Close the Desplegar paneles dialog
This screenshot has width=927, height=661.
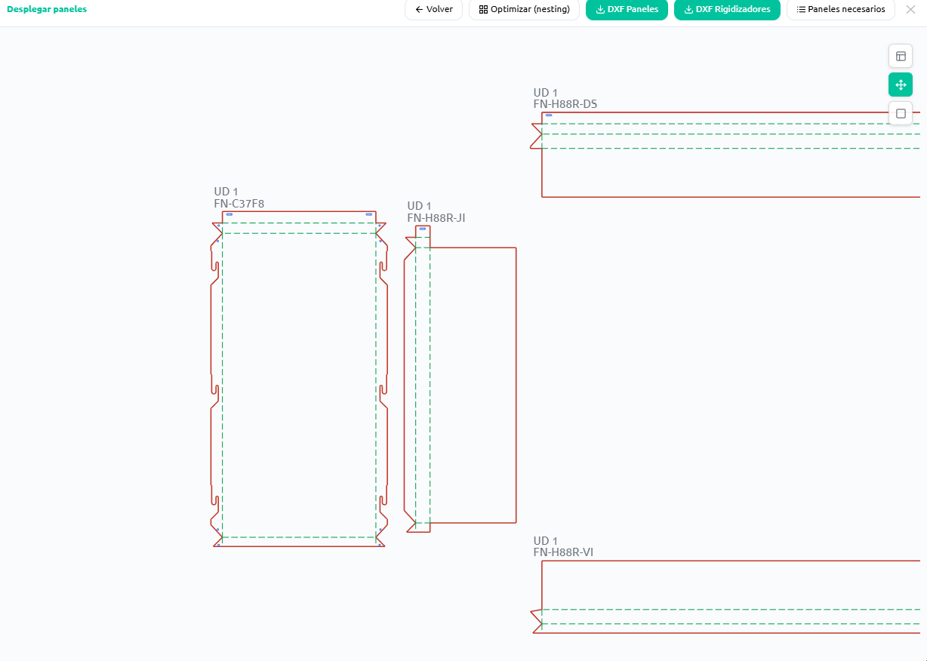tap(910, 10)
